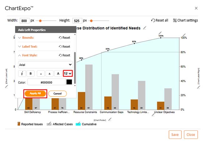
Task: Select the largest font size A button
Action: click(58, 74)
